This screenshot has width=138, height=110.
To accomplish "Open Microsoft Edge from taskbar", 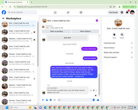I will pos(45,108).
